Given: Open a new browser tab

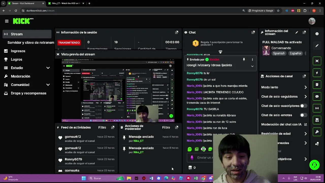Looking at the screenshot, I should [89, 3].
